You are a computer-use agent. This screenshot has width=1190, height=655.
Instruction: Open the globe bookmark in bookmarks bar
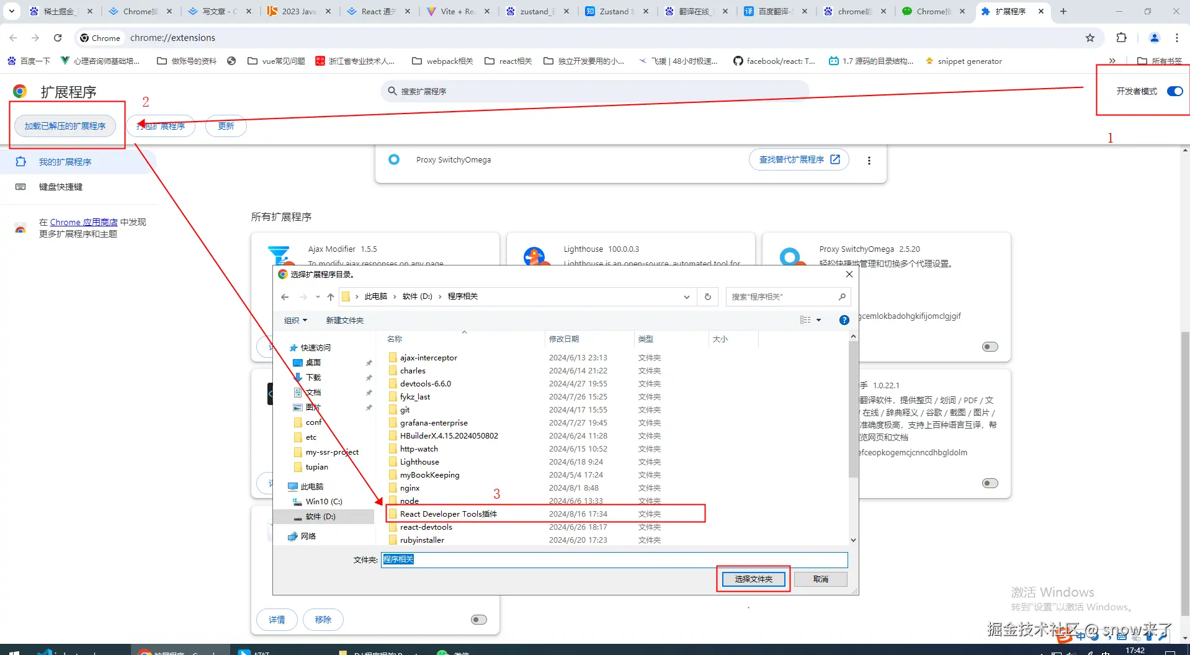point(231,61)
